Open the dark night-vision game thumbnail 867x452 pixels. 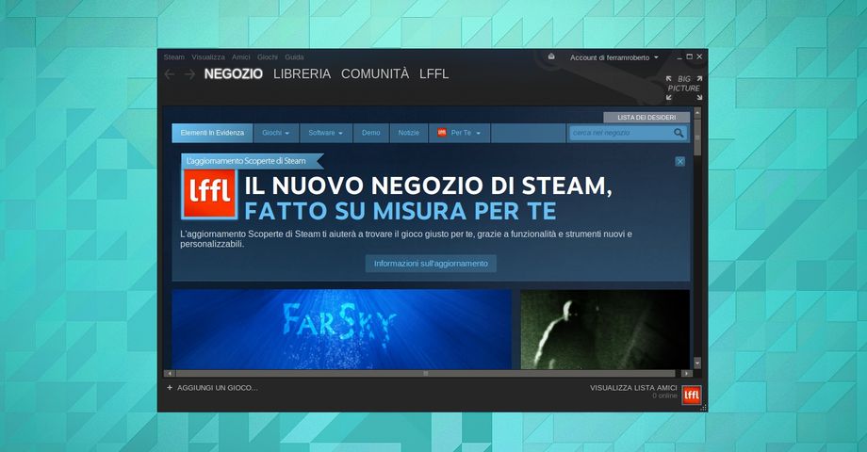[605, 330]
